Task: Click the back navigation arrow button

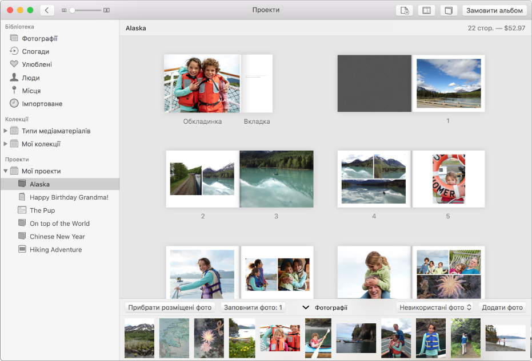Action: click(47, 10)
